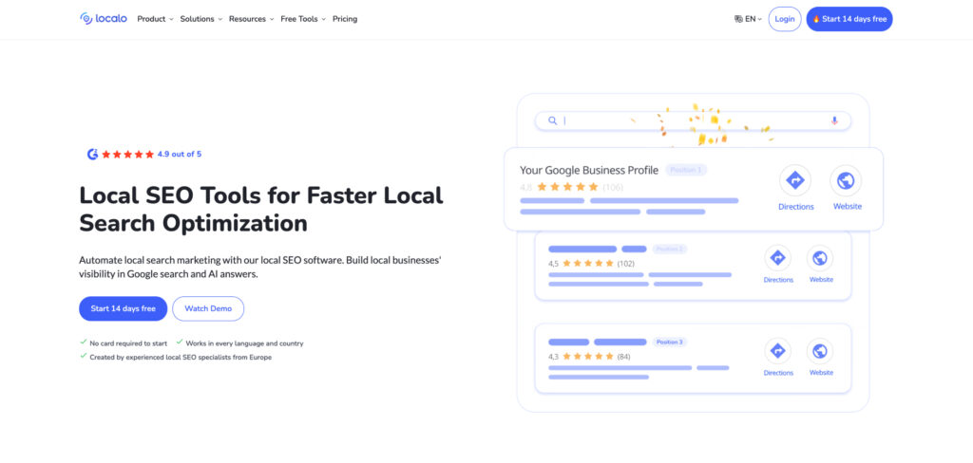Click the G2 logo icon
The height and width of the screenshot is (463, 973).
(92, 155)
